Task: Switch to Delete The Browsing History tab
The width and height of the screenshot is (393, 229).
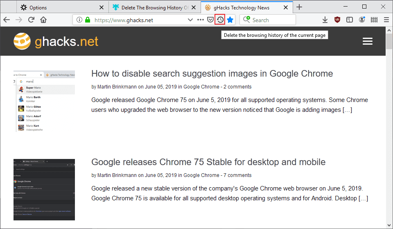Action: 155,7
